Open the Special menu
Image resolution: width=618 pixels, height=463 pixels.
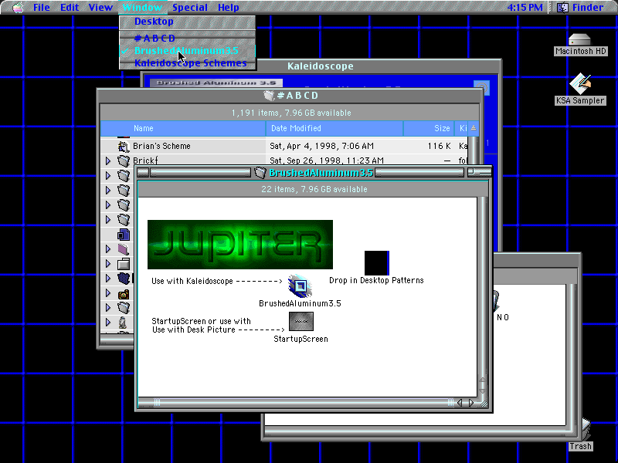click(x=190, y=8)
